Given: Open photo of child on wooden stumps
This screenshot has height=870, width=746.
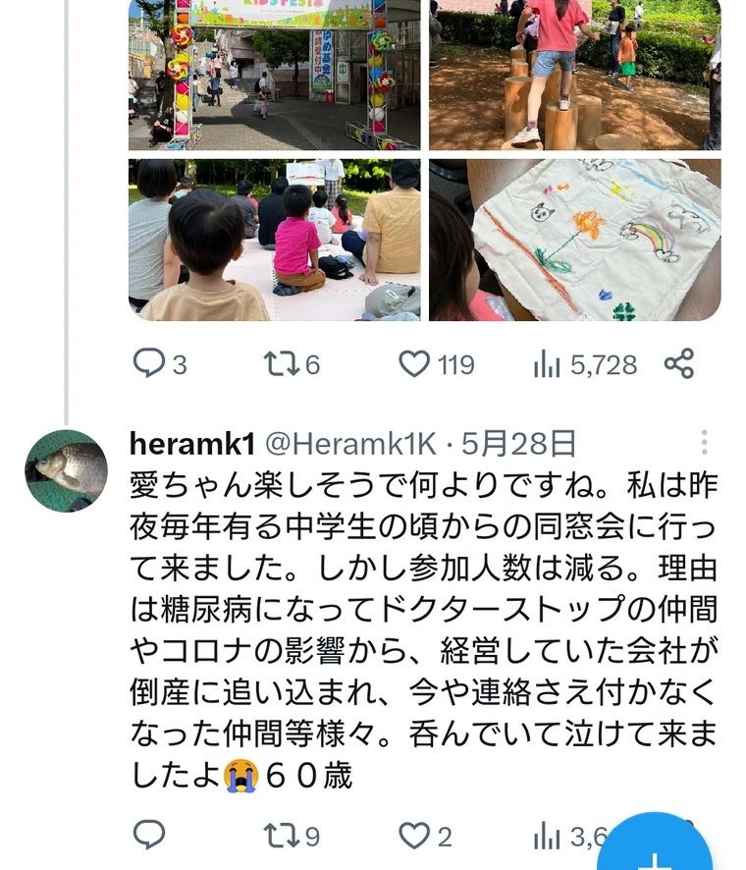Looking at the screenshot, I should [x=575, y=75].
